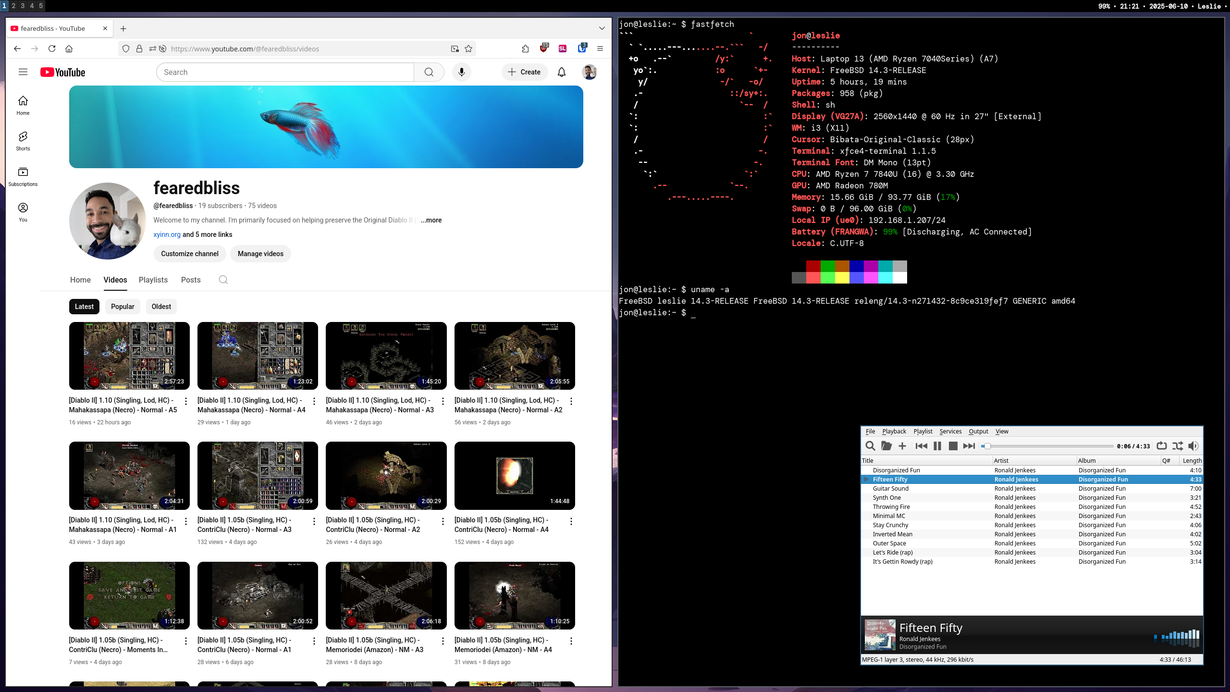Pause playback in Audacious
Viewport: 1230px width, 692px height.
pyautogui.click(x=937, y=446)
